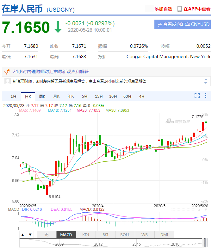Viewport: 218px width, 250px height.
Task: Select the RSI indicator tab
Action: [x=105, y=234]
